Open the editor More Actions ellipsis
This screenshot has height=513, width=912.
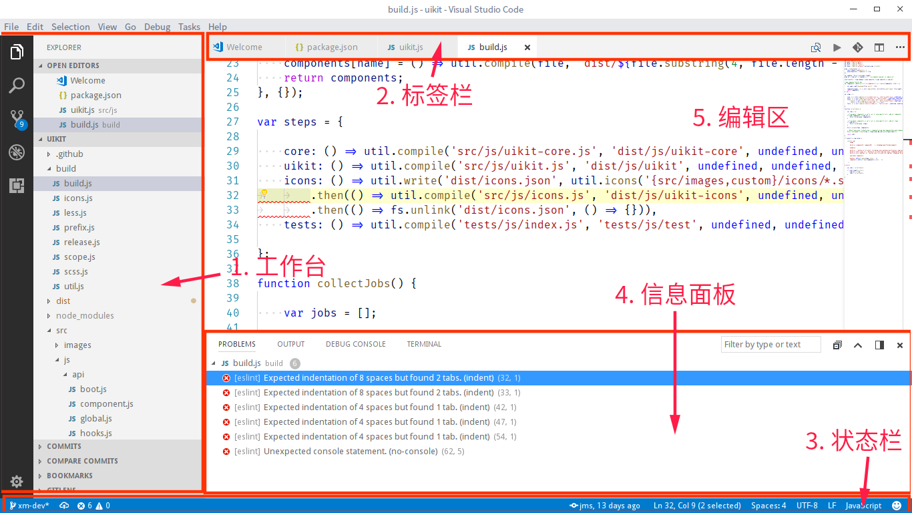tap(900, 47)
